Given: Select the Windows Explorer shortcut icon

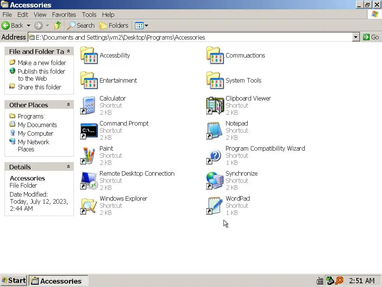Looking at the screenshot, I should point(89,206).
